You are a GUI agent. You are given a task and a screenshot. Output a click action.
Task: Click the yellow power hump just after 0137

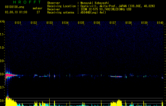[x=119, y=103]
